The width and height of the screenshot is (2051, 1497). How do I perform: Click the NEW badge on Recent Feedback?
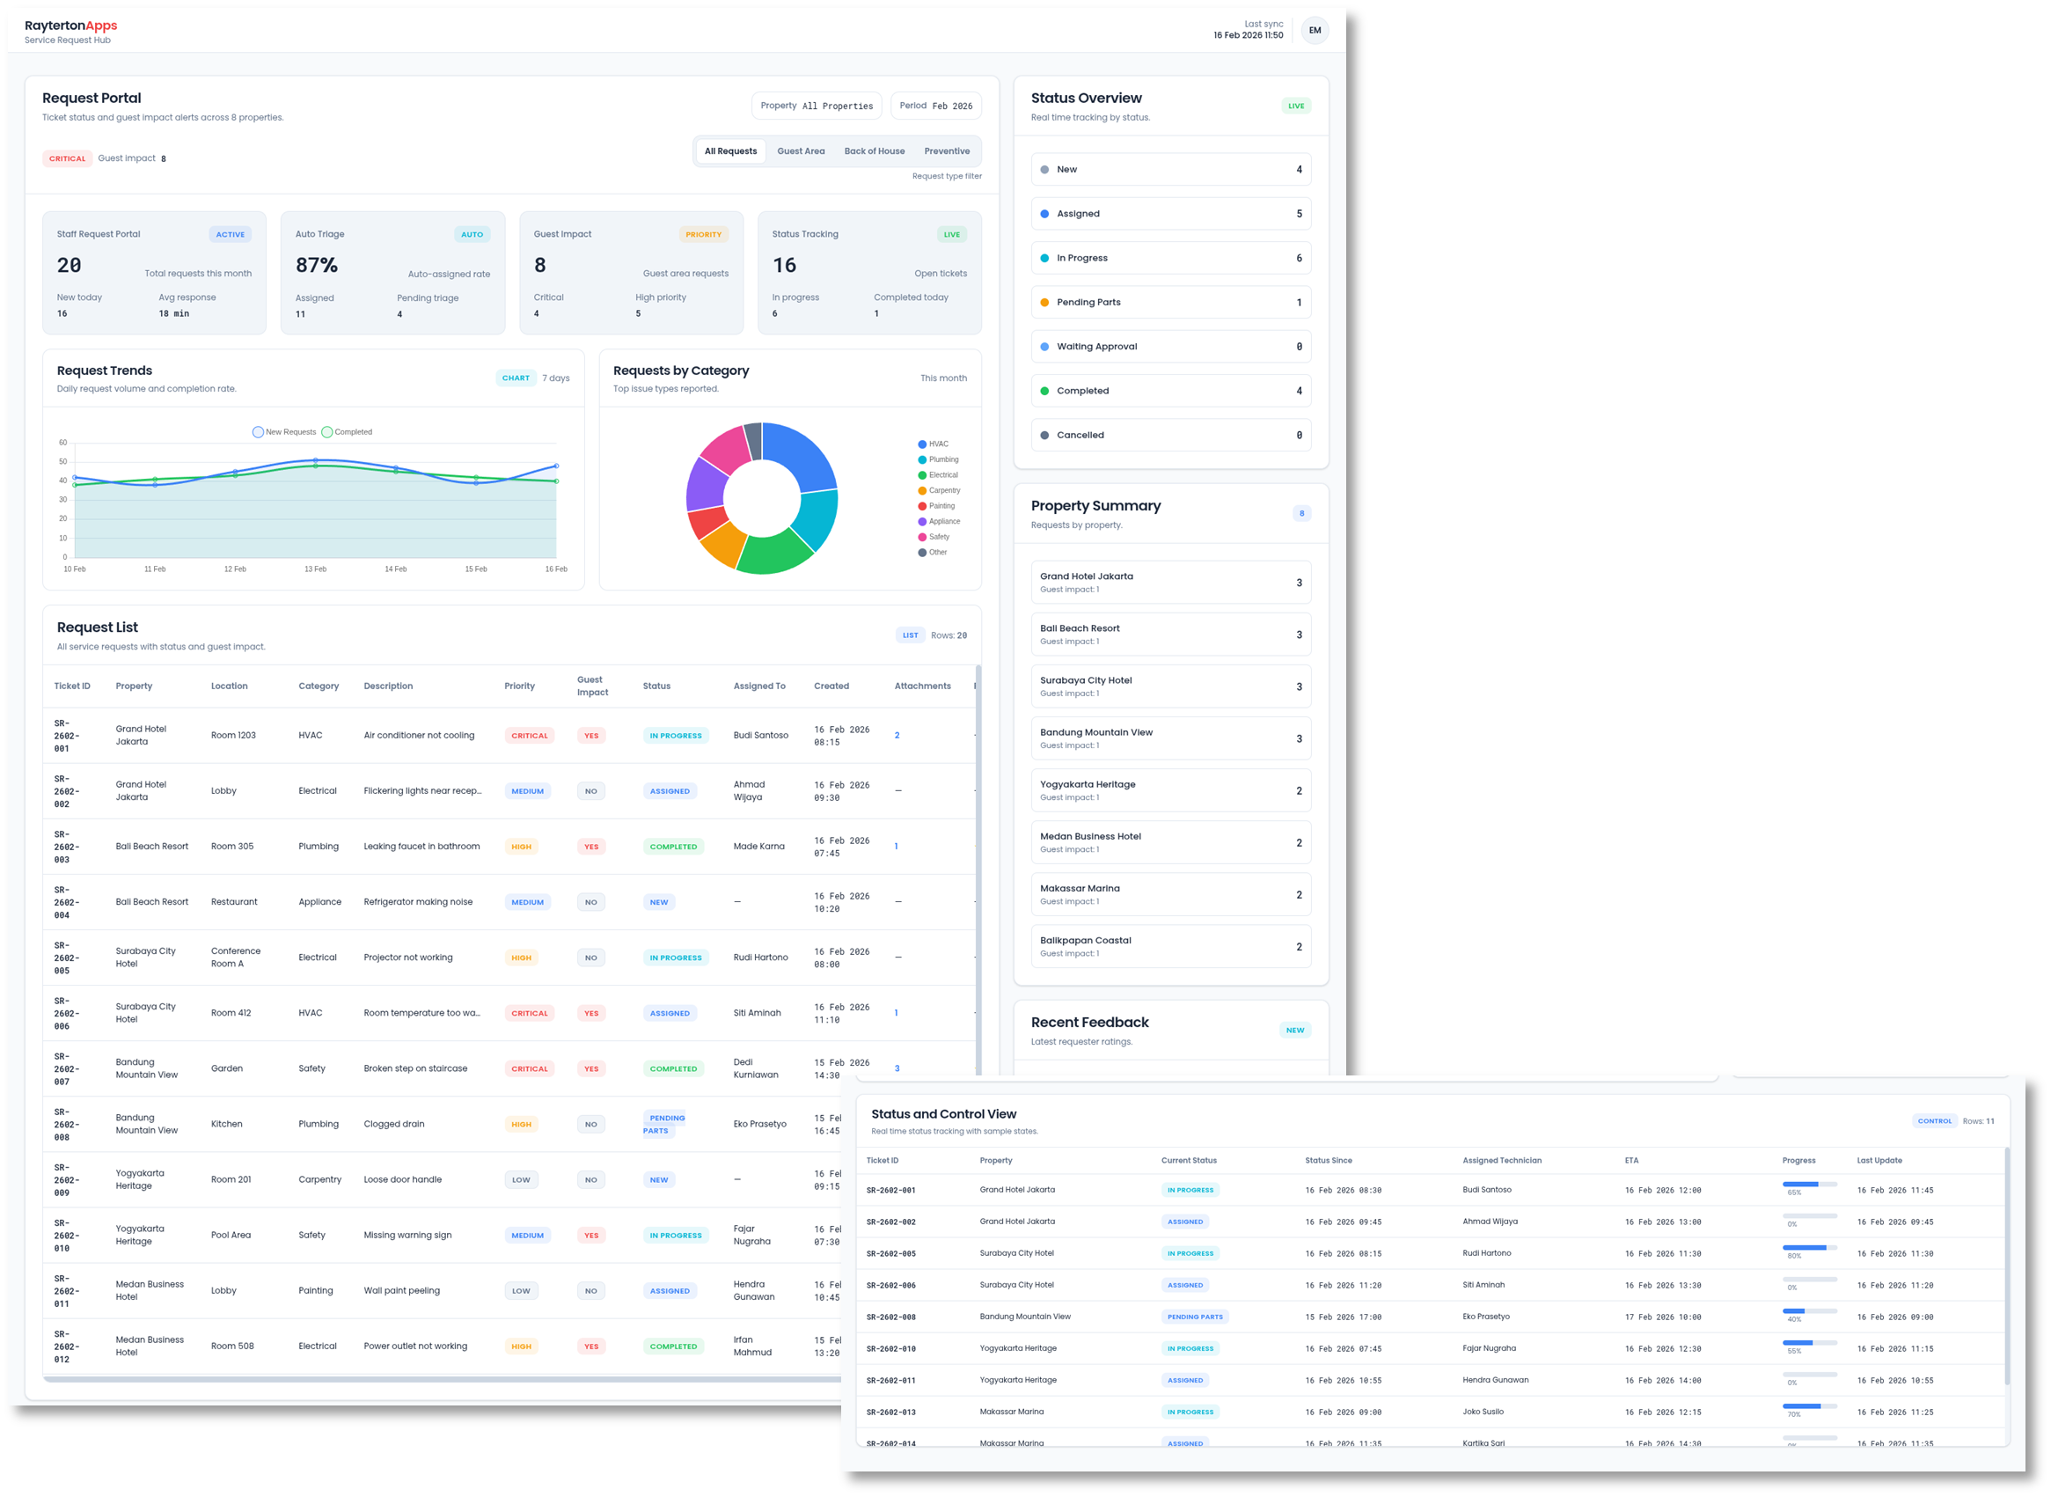[1294, 1030]
